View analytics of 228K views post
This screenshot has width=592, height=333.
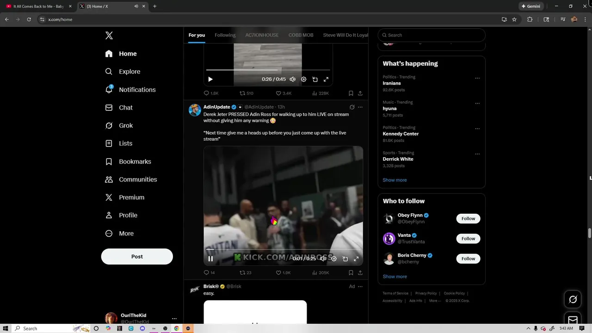321,93
